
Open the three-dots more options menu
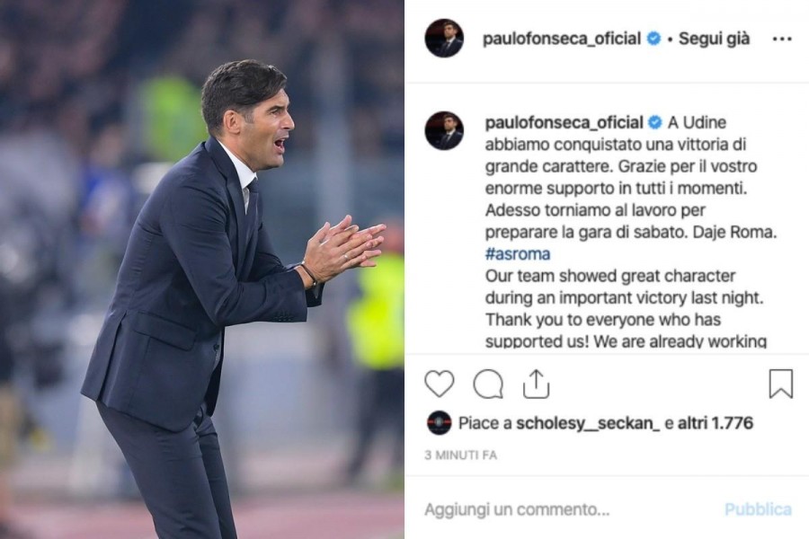pyautogui.click(x=782, y=40)
